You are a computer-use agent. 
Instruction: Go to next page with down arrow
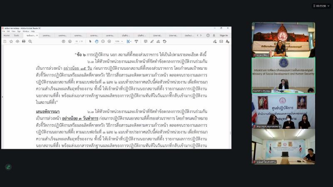tap(70, 42)
